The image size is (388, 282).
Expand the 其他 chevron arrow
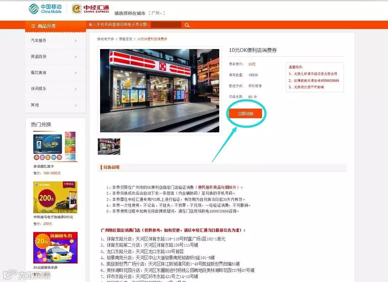[76, 105]
